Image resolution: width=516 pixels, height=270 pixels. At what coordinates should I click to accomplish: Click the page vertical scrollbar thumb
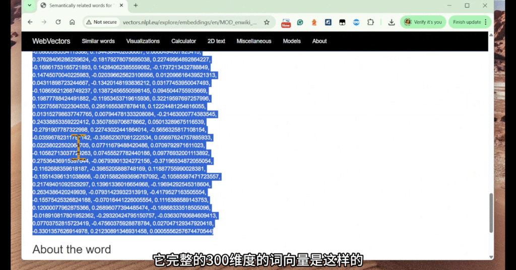(491, 213)
